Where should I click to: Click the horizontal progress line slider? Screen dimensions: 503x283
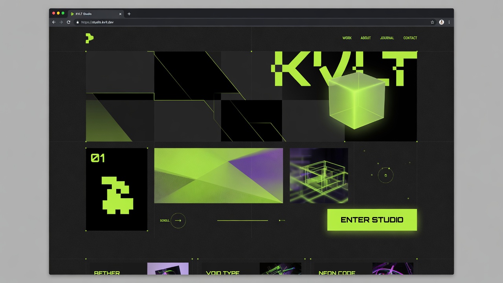pos(242,221)
